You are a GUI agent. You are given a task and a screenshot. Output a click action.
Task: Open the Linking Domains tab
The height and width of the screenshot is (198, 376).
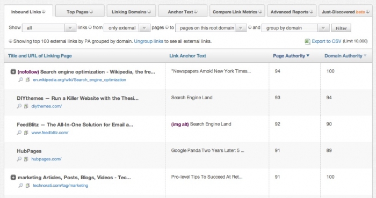click(x=131, y=11)
